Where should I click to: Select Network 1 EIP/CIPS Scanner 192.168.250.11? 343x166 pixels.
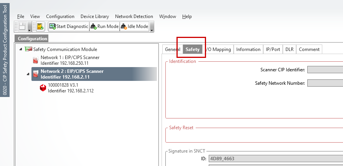70,60
